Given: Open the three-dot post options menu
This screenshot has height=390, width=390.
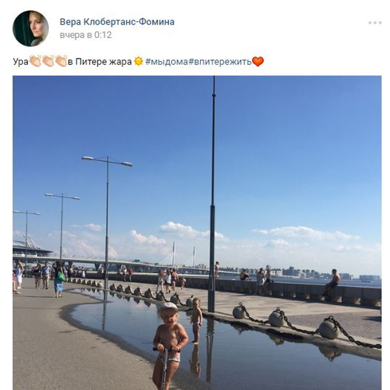Looking at the screenshot, I should [375, 23].
